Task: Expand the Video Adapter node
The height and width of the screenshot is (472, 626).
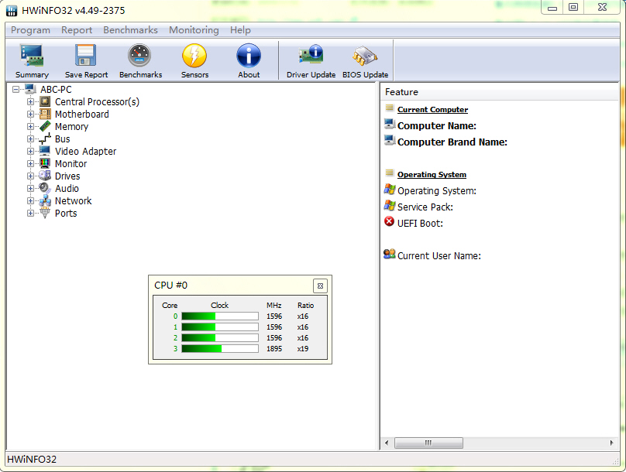Action: (30, 152)
